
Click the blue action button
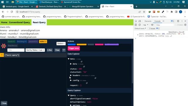(72, 44)
